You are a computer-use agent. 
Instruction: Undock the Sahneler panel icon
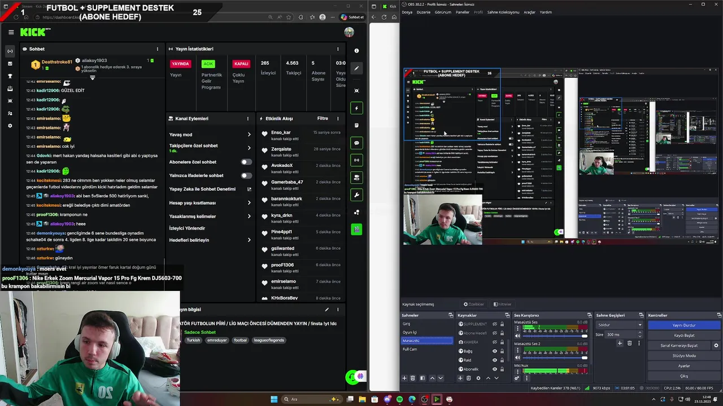(x=451, y=315)
